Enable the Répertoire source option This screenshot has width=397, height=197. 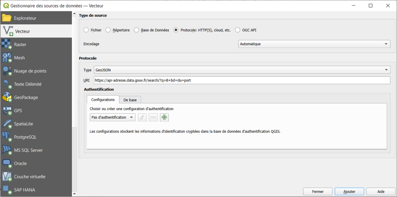pos(108,30)
